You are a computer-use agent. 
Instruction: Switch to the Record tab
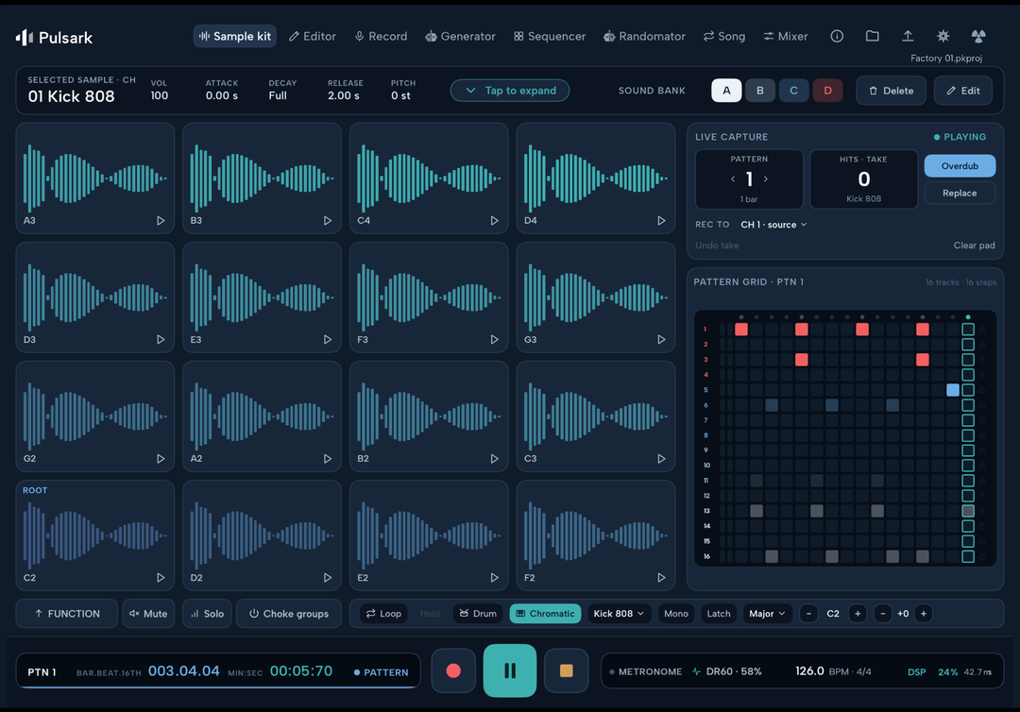382,37
